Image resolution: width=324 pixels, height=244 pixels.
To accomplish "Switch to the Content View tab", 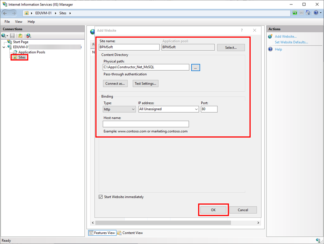I will tap(130, 233).
